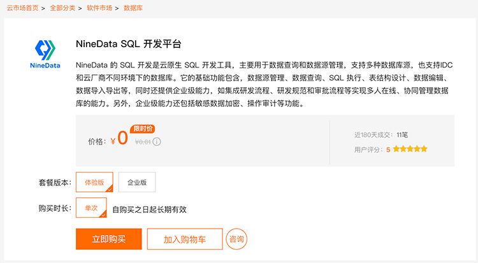Open 全部分类 breadcrumb link
The image size is (478, 263).
pos(62,8)
